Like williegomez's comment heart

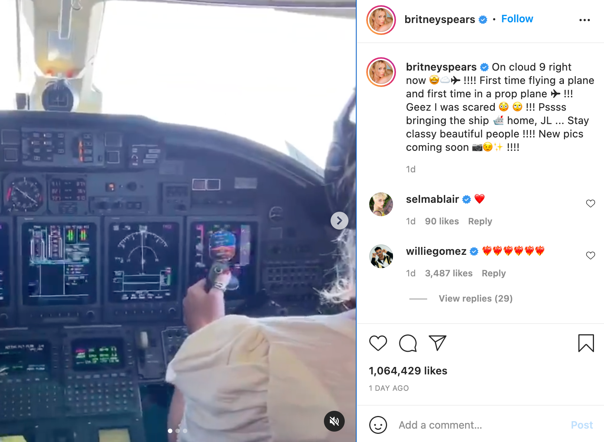pyautogui.click(x=591, y=255)
